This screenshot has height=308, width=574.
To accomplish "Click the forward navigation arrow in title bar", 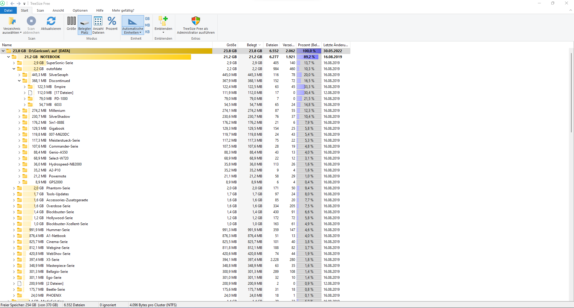I will point(19,4).
